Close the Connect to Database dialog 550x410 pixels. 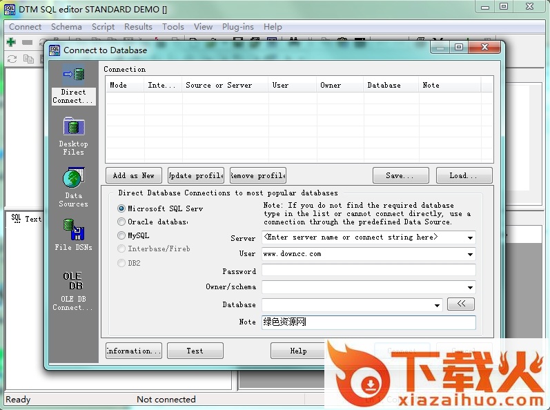(x=484, y=47)
